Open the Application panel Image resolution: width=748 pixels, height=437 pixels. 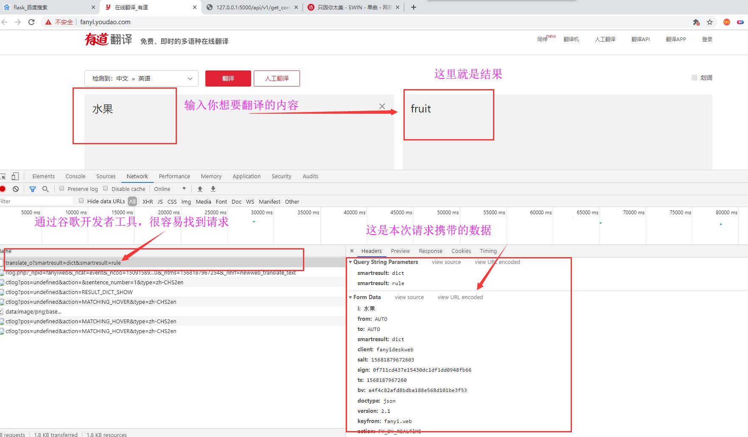tap(247, 176)
